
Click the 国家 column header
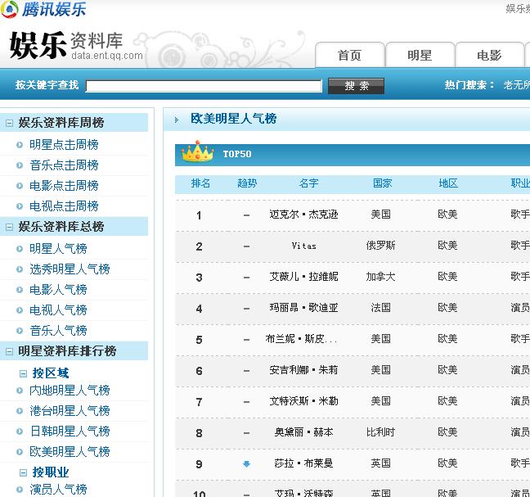coord(382,183)
